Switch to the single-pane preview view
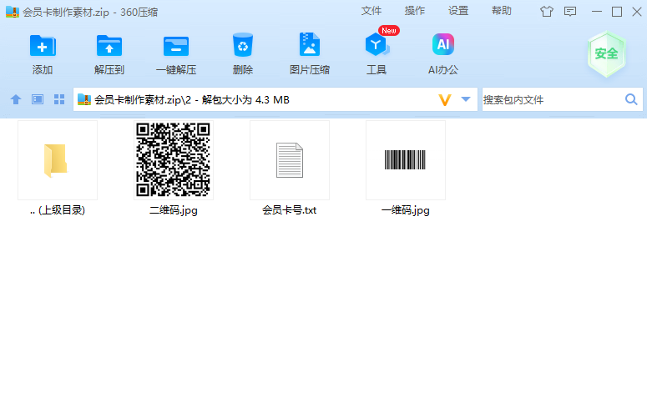 pos(38,99)
